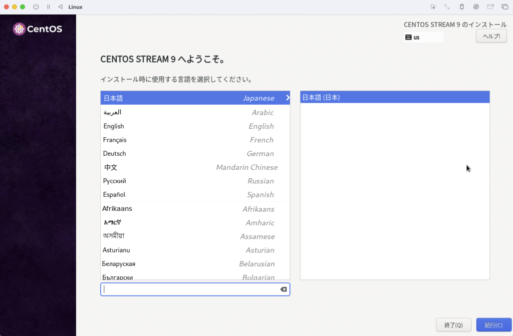Click the VM power icon in title bar
This screenshot has width=513, height=336.
click(x=36, y=7)
